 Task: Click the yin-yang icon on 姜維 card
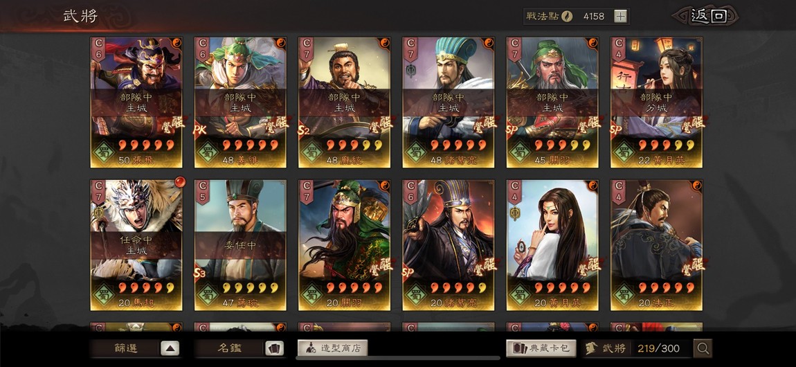pyautogui.click(x=281, y=43)
